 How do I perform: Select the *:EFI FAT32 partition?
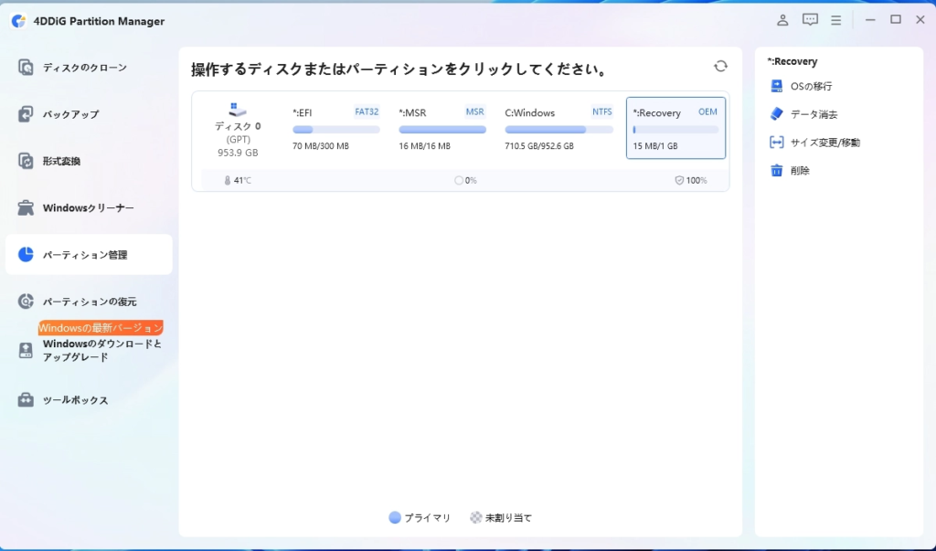pyautogui.click(x=335, y=129)
